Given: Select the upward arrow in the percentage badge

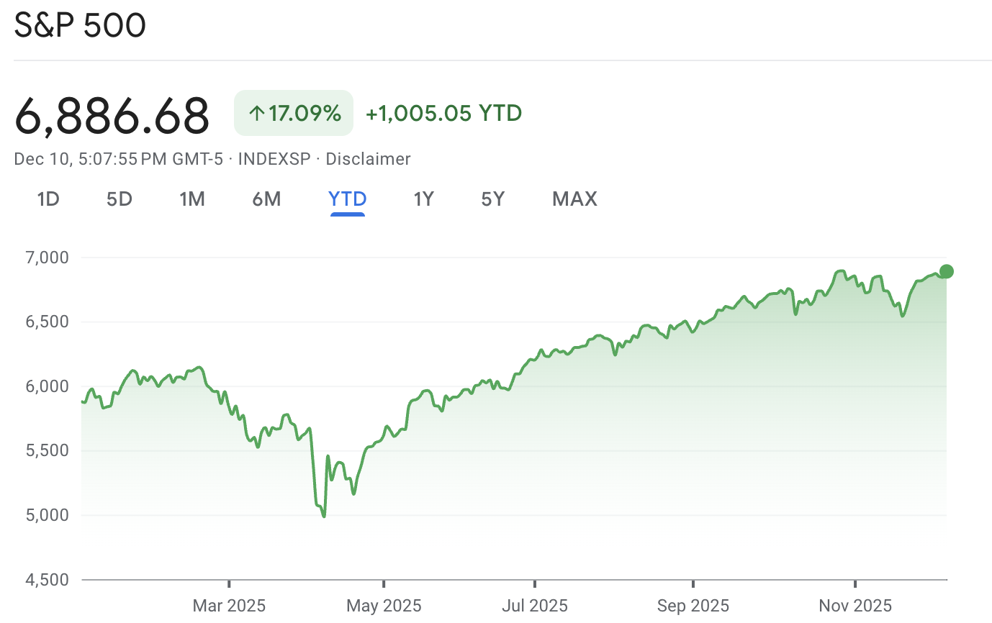Looking at the screenshot, I should (256, 113).
